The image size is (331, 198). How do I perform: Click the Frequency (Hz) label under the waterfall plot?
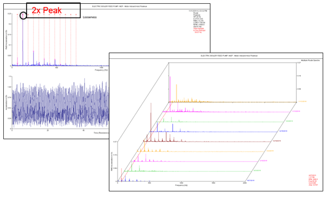tap(181, 185)
